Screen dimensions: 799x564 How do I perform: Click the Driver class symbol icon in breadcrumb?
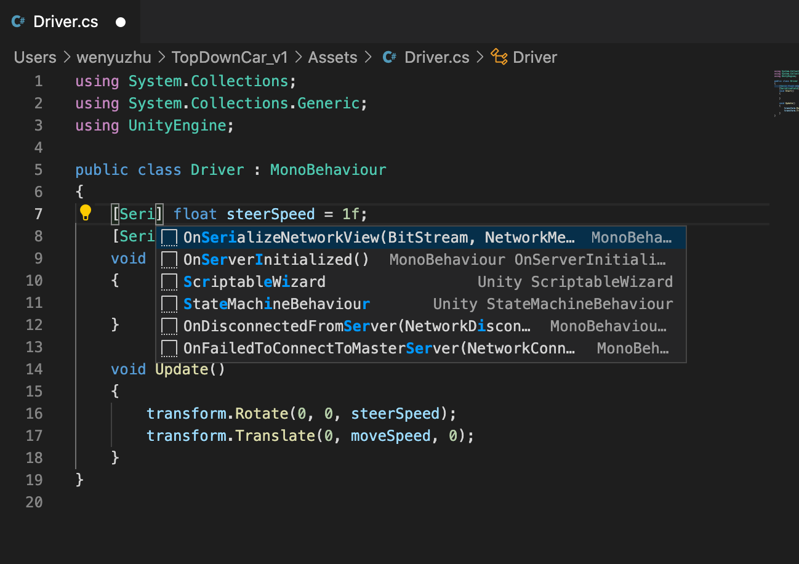[x=499, y=57]
